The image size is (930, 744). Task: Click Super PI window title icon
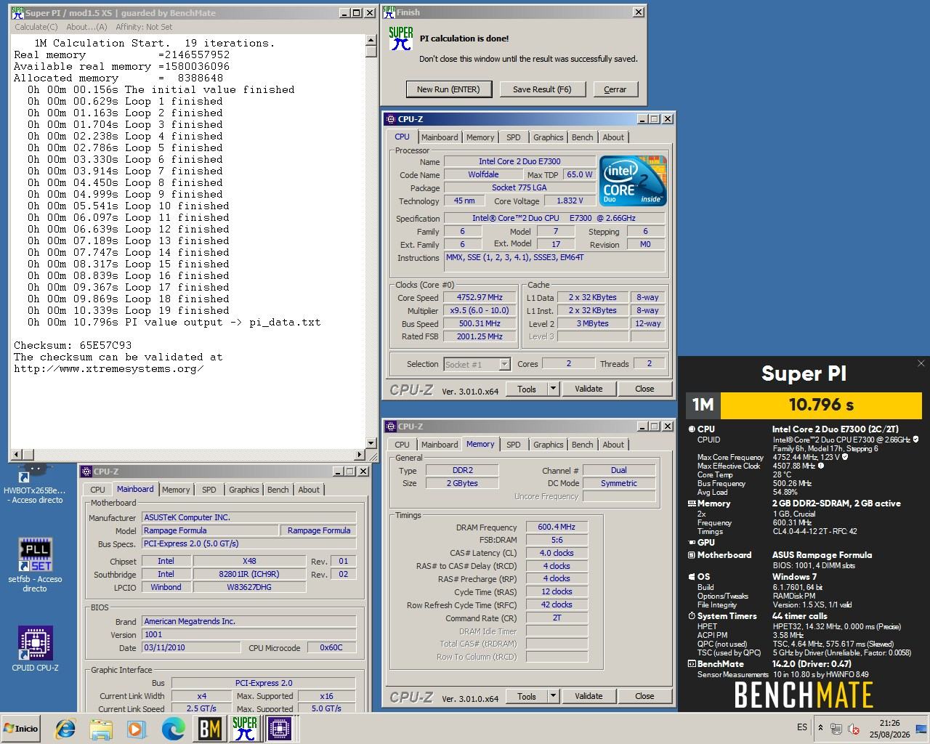point(17,12)
